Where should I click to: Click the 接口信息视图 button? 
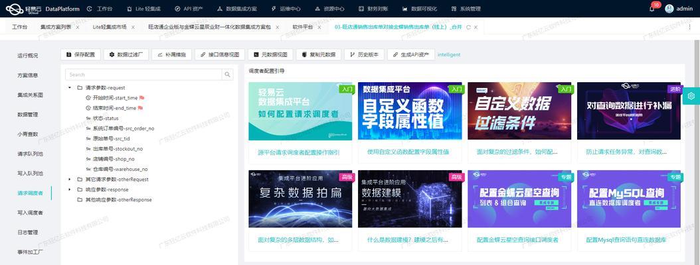(x=220, y=55)
